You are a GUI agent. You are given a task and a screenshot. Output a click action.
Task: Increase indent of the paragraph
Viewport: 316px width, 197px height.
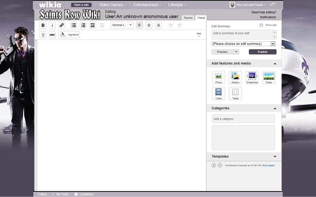pos(92,25)
